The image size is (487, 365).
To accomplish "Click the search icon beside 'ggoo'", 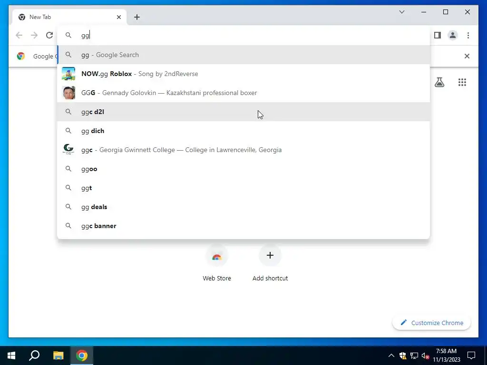I will click(x=68, y=169).
